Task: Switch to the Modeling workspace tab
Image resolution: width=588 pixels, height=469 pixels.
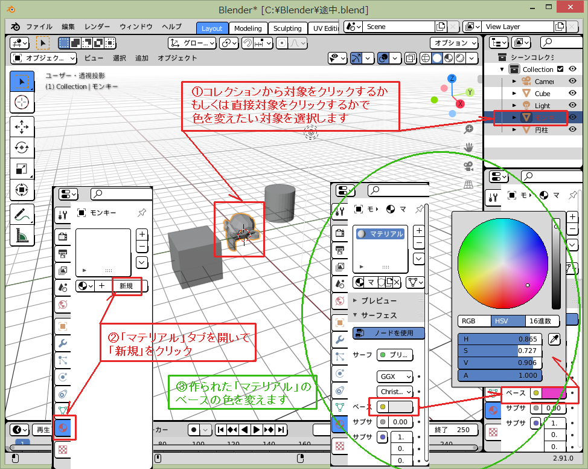Action: [x=248, y=28]
